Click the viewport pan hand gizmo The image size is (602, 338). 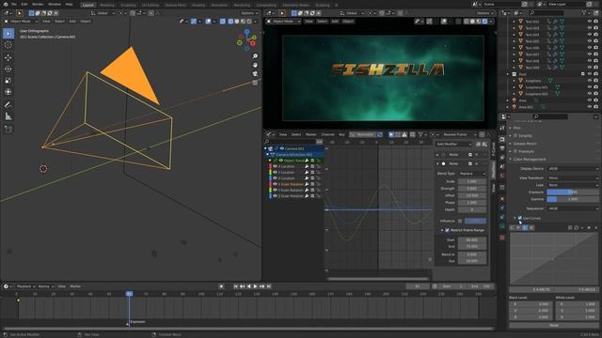[255, 65]
